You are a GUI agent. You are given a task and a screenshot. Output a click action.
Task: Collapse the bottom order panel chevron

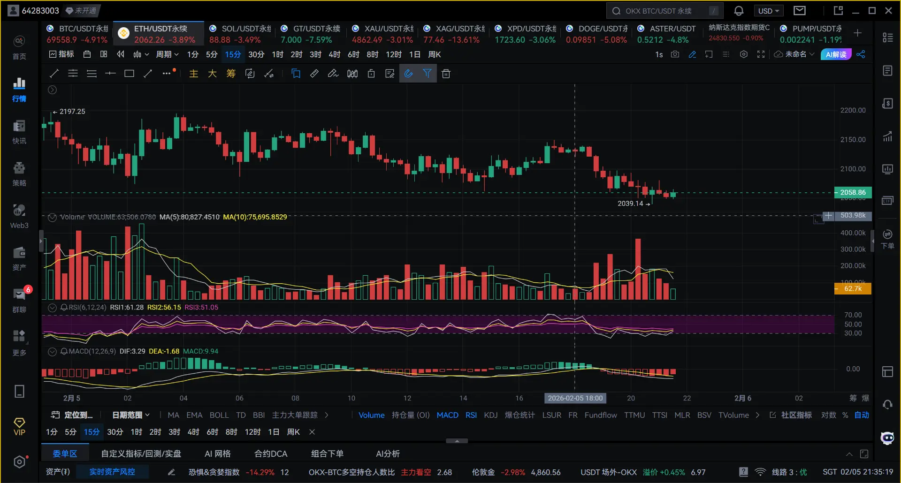click(849, 454)
